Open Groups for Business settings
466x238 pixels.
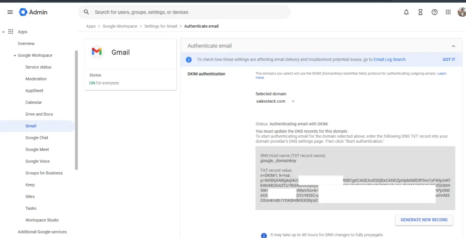44,173
